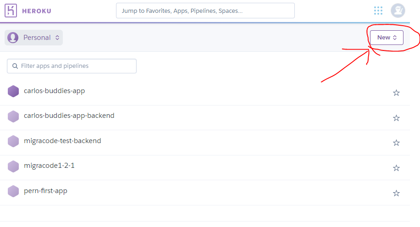
Task: Click the Personal account avatar icon
Action: (13, 38)
